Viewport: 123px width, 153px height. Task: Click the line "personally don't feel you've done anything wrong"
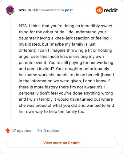tap(66, 93)
